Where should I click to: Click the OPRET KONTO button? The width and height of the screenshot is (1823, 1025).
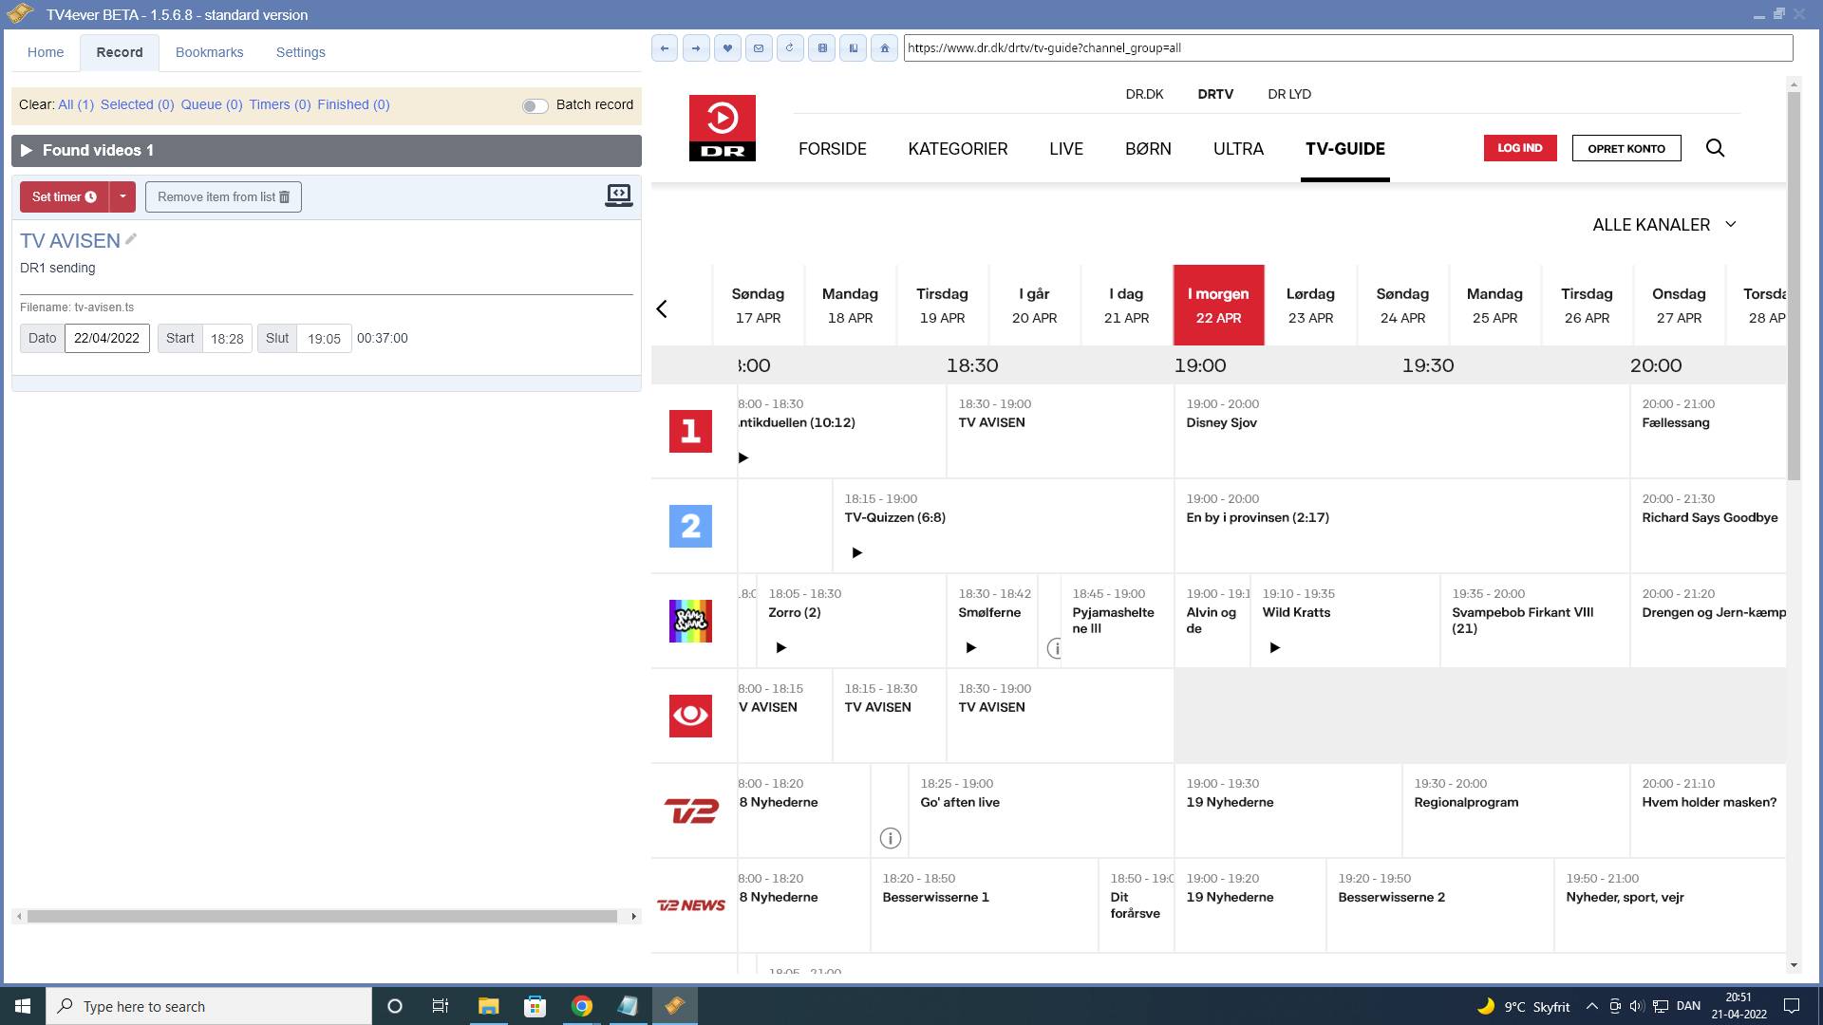pos(1626,148)
